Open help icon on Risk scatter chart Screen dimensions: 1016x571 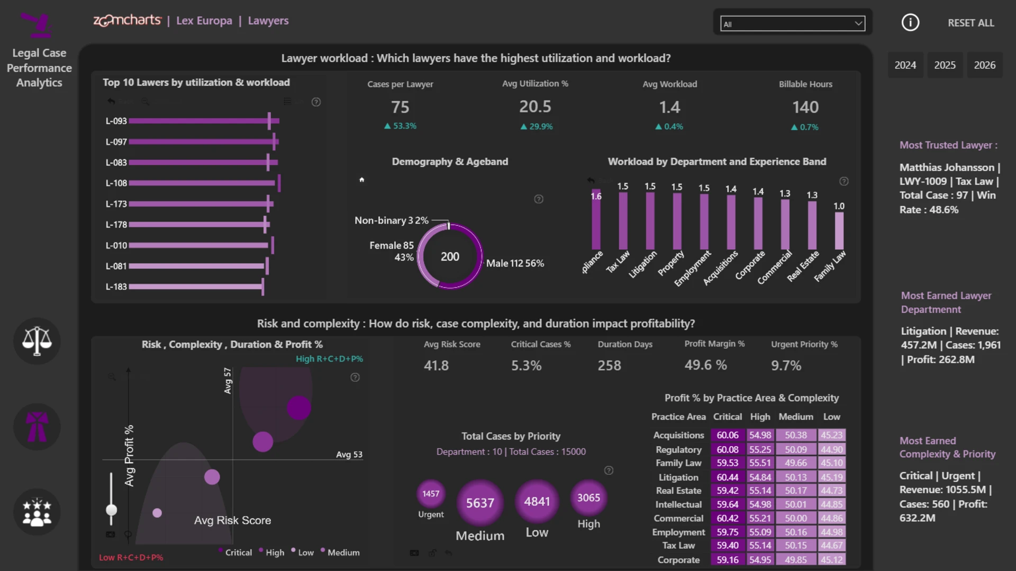[x=355, y=377]
